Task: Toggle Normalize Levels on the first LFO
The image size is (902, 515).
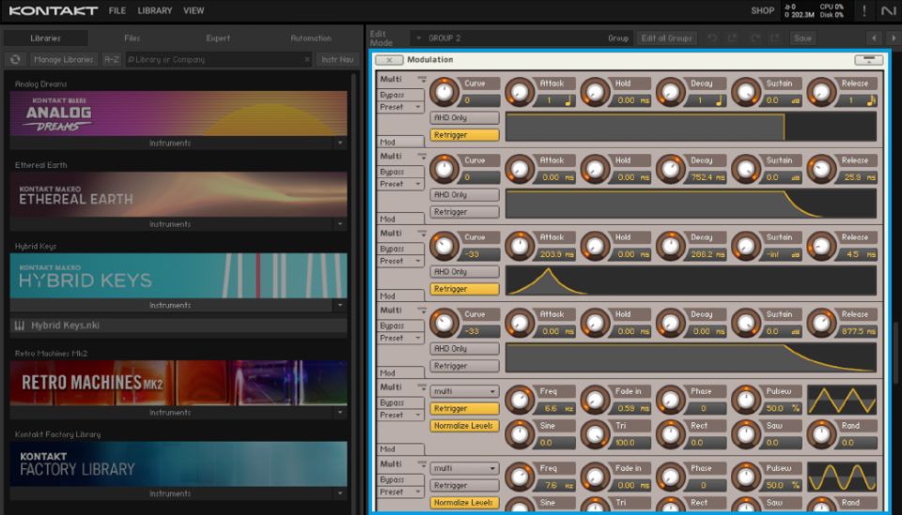Action: tap(464, 426)
